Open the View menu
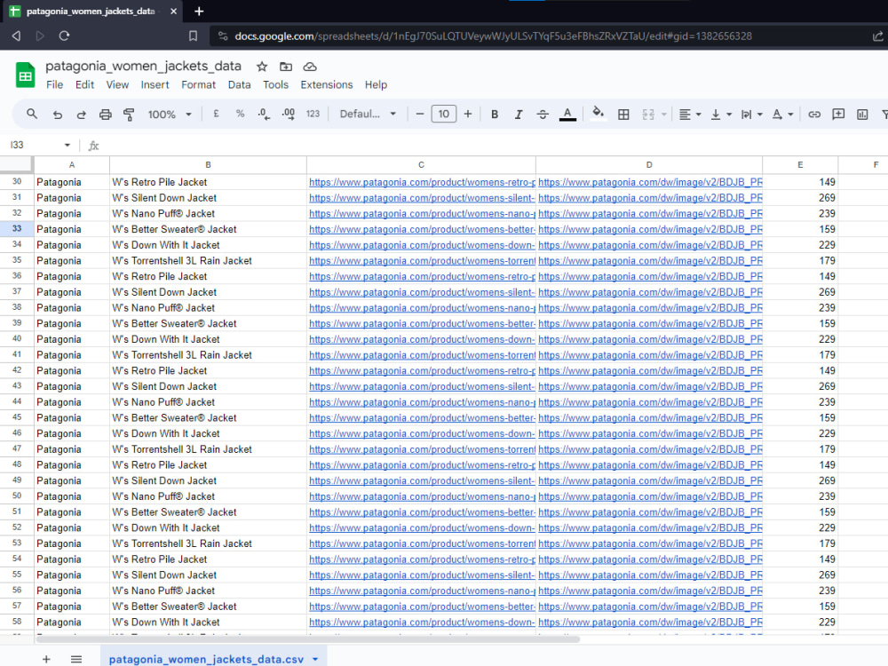Viewport: 888px width, 666px height. click(117, 84)
